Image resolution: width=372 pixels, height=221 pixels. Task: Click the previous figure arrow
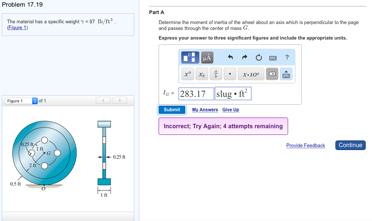pos(103,100)
